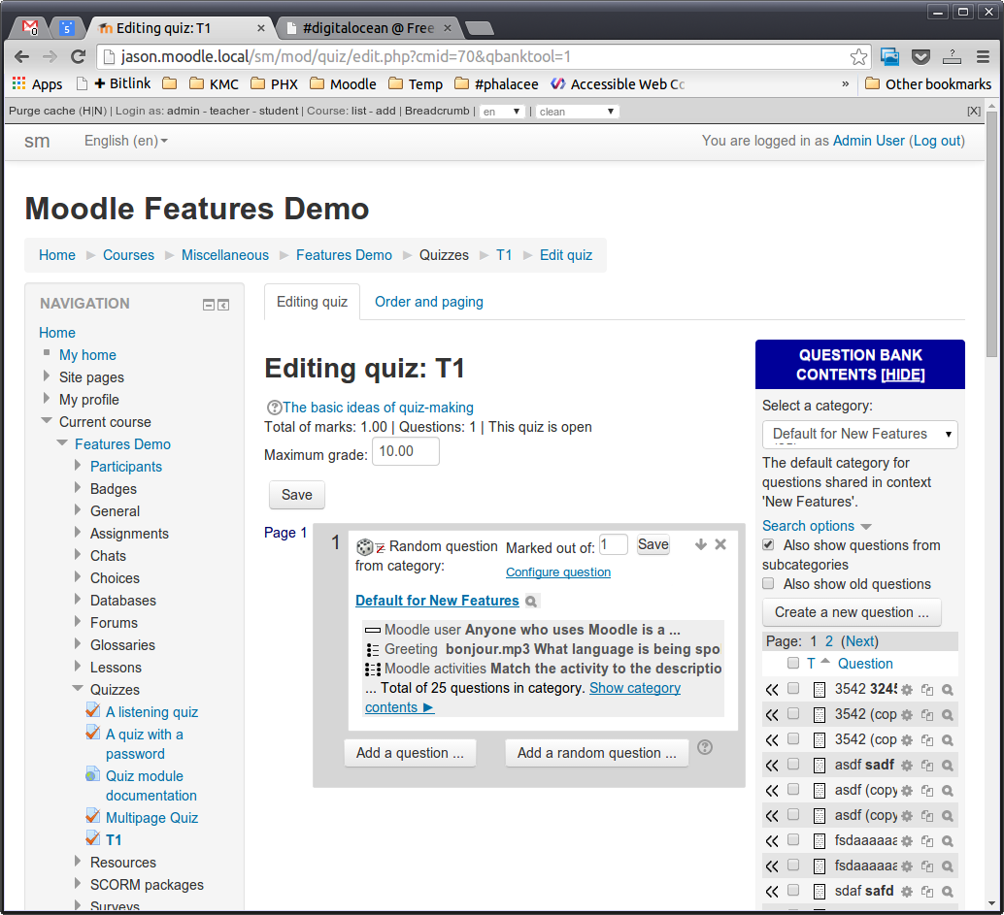Click Add a question button

[410, 753]
